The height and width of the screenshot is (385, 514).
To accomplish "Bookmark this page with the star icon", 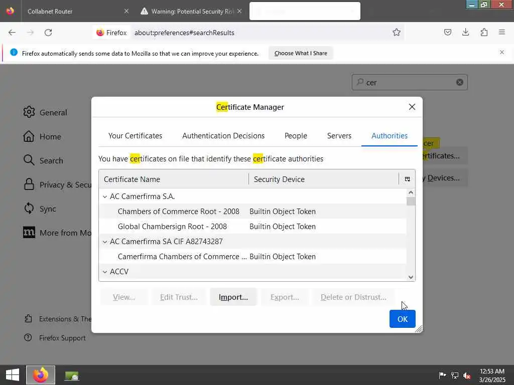I will point(397,33).
